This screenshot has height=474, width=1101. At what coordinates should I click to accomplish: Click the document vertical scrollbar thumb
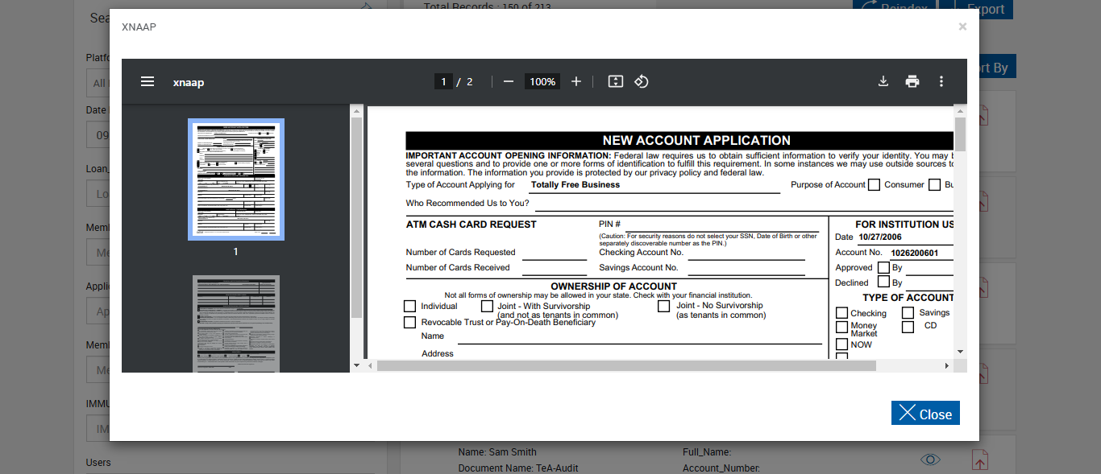tap(960, 134)
